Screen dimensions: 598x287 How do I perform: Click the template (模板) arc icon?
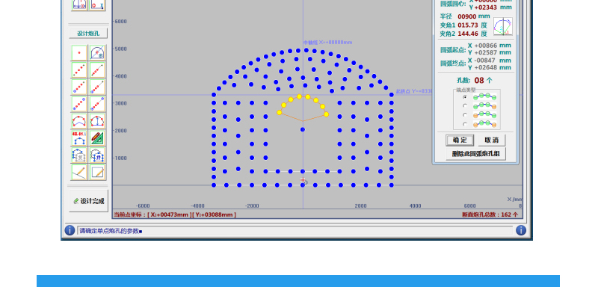pos(79,138)
